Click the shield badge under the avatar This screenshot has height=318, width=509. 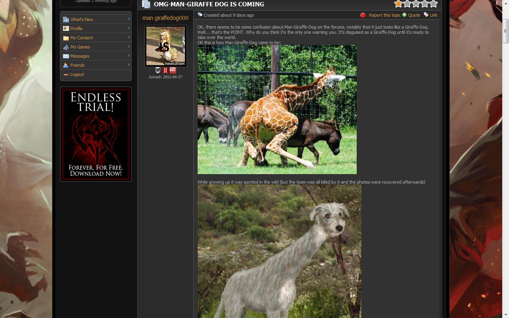coord(157,70)
